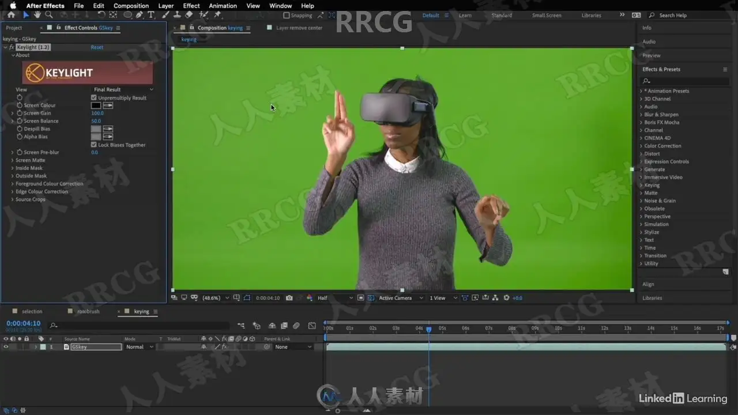The height and width of the screenshot is (415, 738).
Task: Select the Zoom magnifier tool
Action: click(49, 14)
